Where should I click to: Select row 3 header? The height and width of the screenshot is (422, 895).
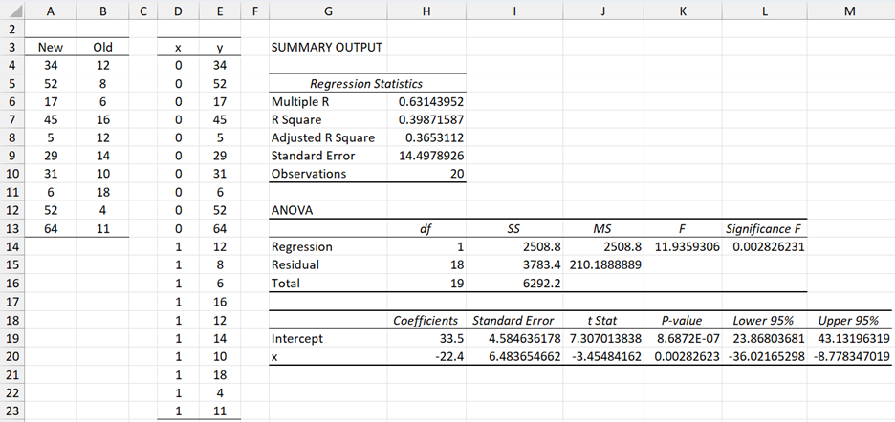click(x=12, y=48)
